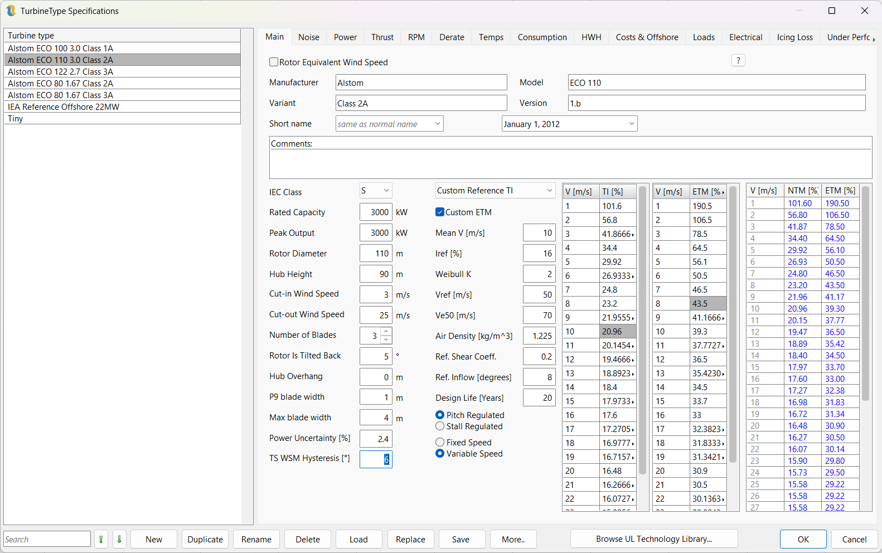Increase Number of Blades with up spinner
Screen dimensions: 882x553
pyautogui.click(x=386, y=331)
